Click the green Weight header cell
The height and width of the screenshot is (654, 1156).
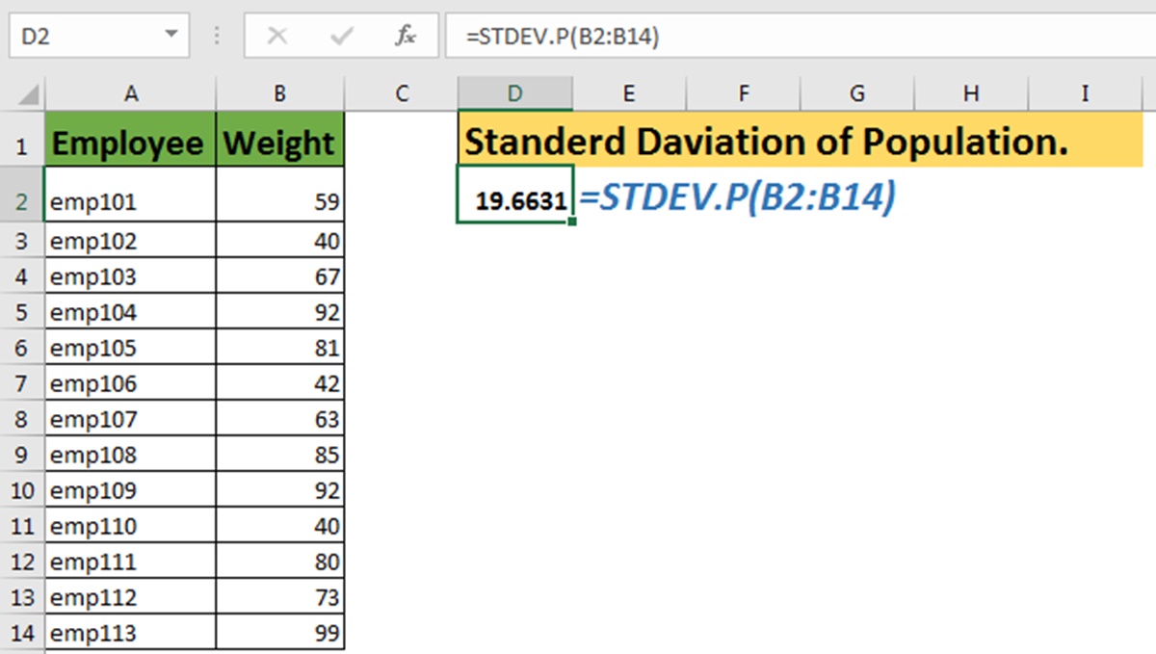(x=279, y=142)
